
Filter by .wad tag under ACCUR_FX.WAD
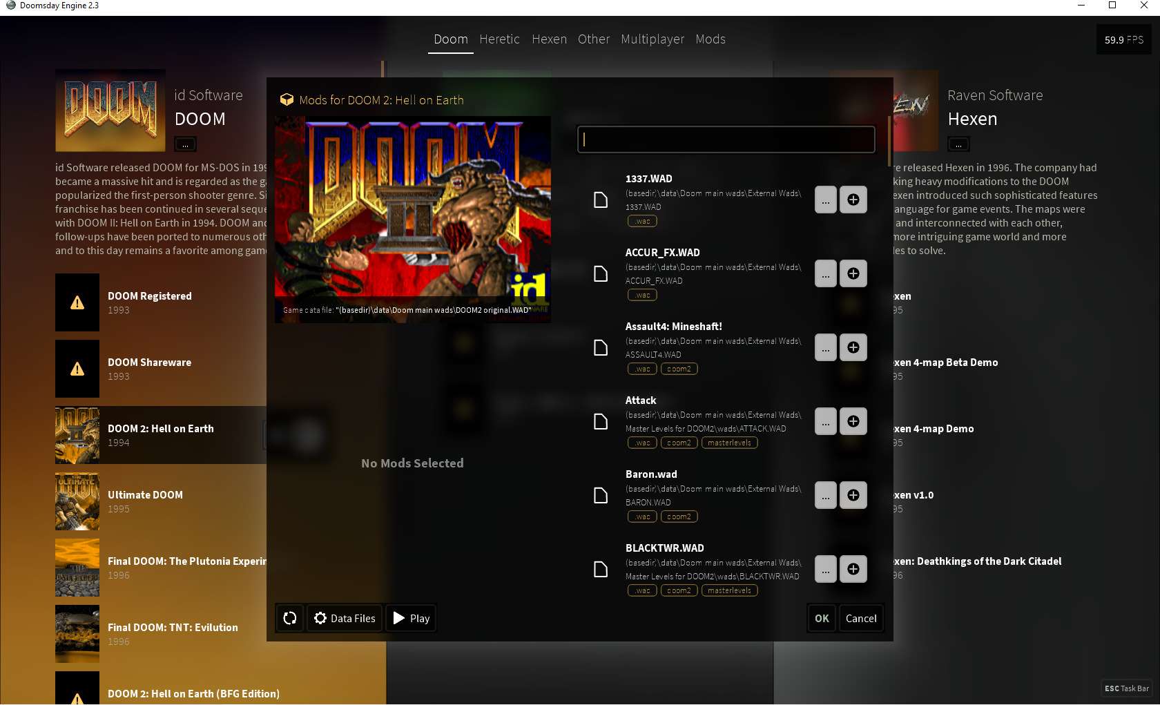tap(642, 295)
